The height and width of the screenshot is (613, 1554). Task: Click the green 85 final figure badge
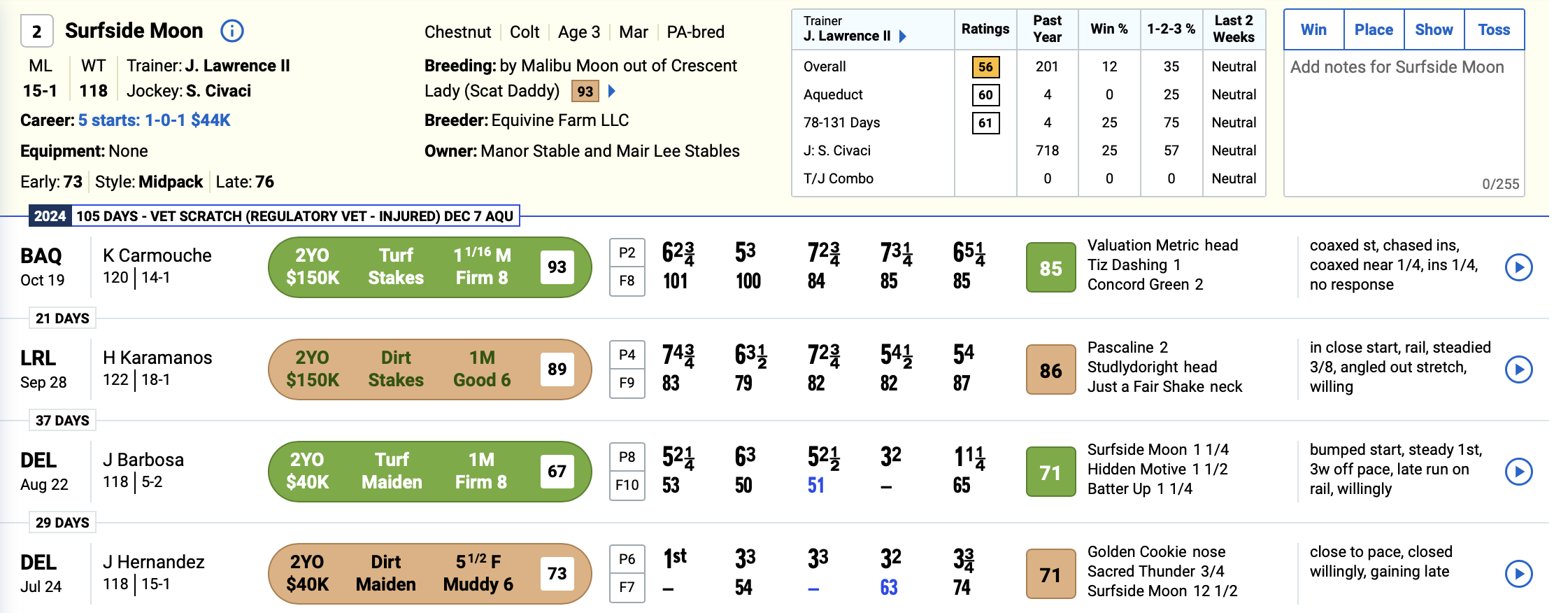point(1050,268)
